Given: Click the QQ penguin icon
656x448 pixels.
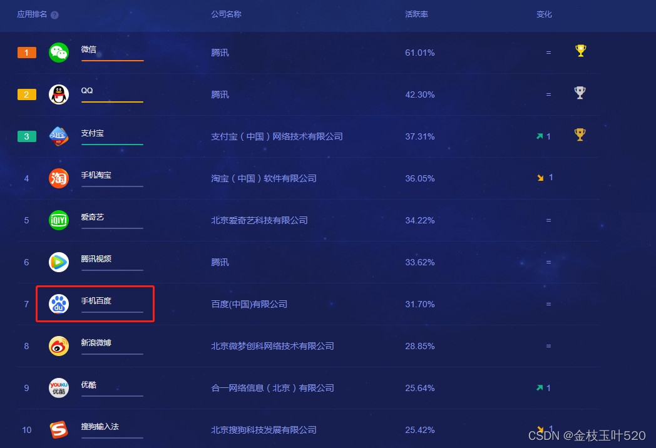Looking at the screenshot, I should (x=59, y=94).
